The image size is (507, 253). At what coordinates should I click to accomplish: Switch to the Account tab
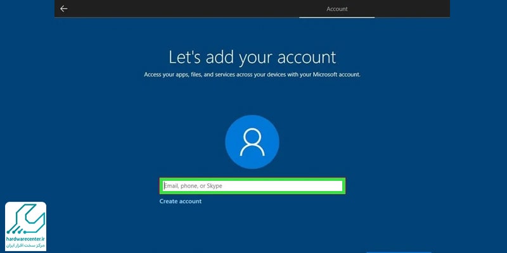tap(337, 9)
